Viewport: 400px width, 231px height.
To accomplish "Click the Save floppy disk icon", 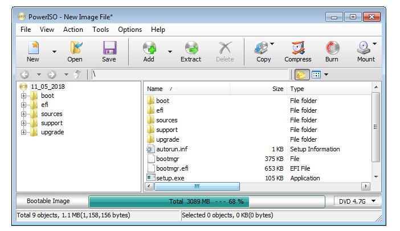I will (109, 48).
